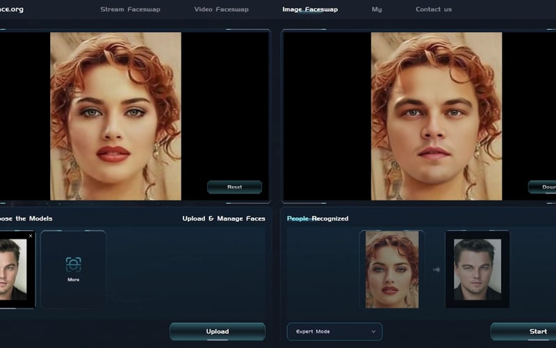Screen dimensions: 556x348
Task: Click the More face-scan icon
Action: (x=74, y=264)
